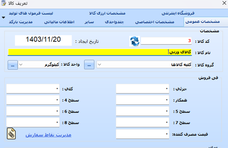Select the اطلاعات مالیاتی tab
Screen dimensions: 228x148
pyautogui.click(x=60, y=22)
